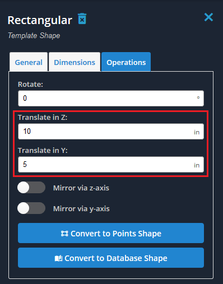Close the Rectangular shape panel
Viewport: 223px width, 284px height.
[208, 17]
